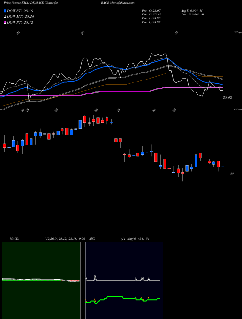Screen dimensions: 242x319
Task: Click the 'Pre O: 25.07' open value
Action: 151,11
